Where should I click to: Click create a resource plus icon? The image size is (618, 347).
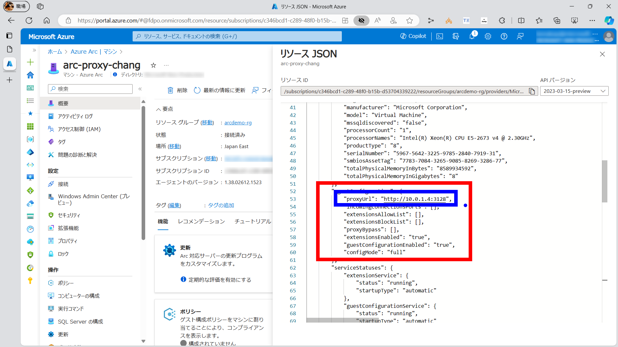(30, 62)
